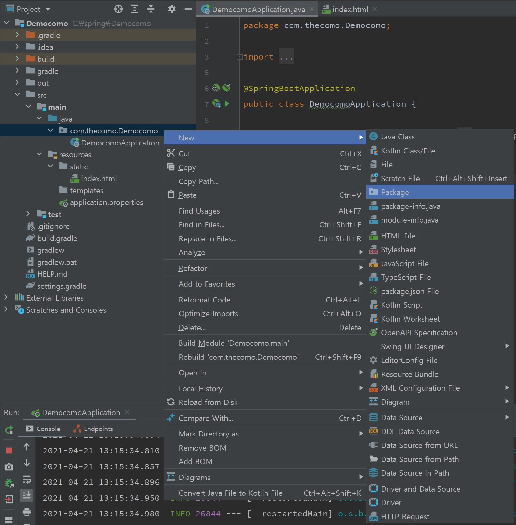The width and height of the screenshot is (516, 525).
Task: Switch to the index.html editor tab
Action: click(350, 9)
